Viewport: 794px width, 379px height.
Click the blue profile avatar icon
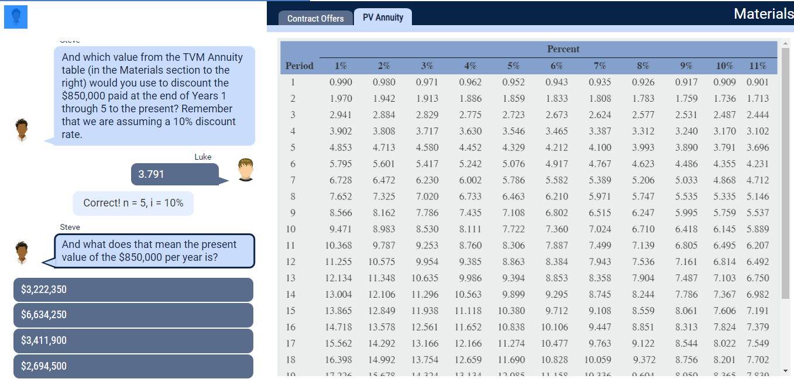(15, 17)
